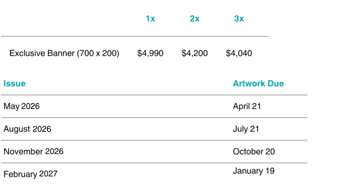
Task: Select the January 19 artwork due date
Action: click(254, 171)
